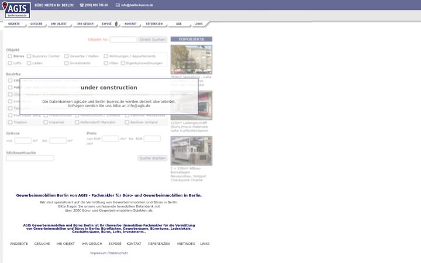The height and width of the screenshot is (263, 421).
Task: Click the Ihr Objekt footer link
Action: point(65,244)
